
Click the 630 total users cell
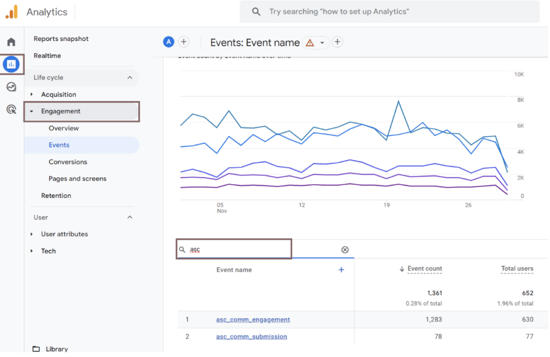[527, 319]
